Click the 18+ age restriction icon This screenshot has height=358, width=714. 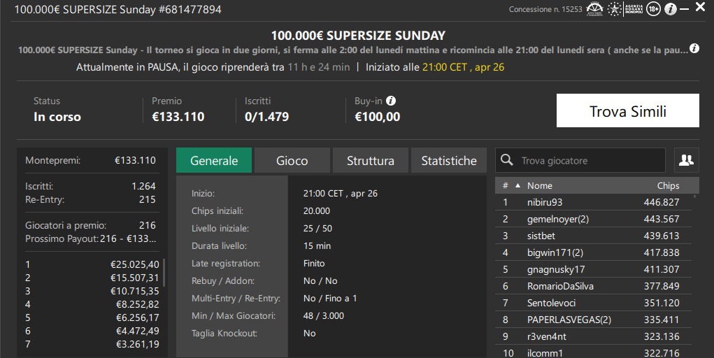[653, 9]
